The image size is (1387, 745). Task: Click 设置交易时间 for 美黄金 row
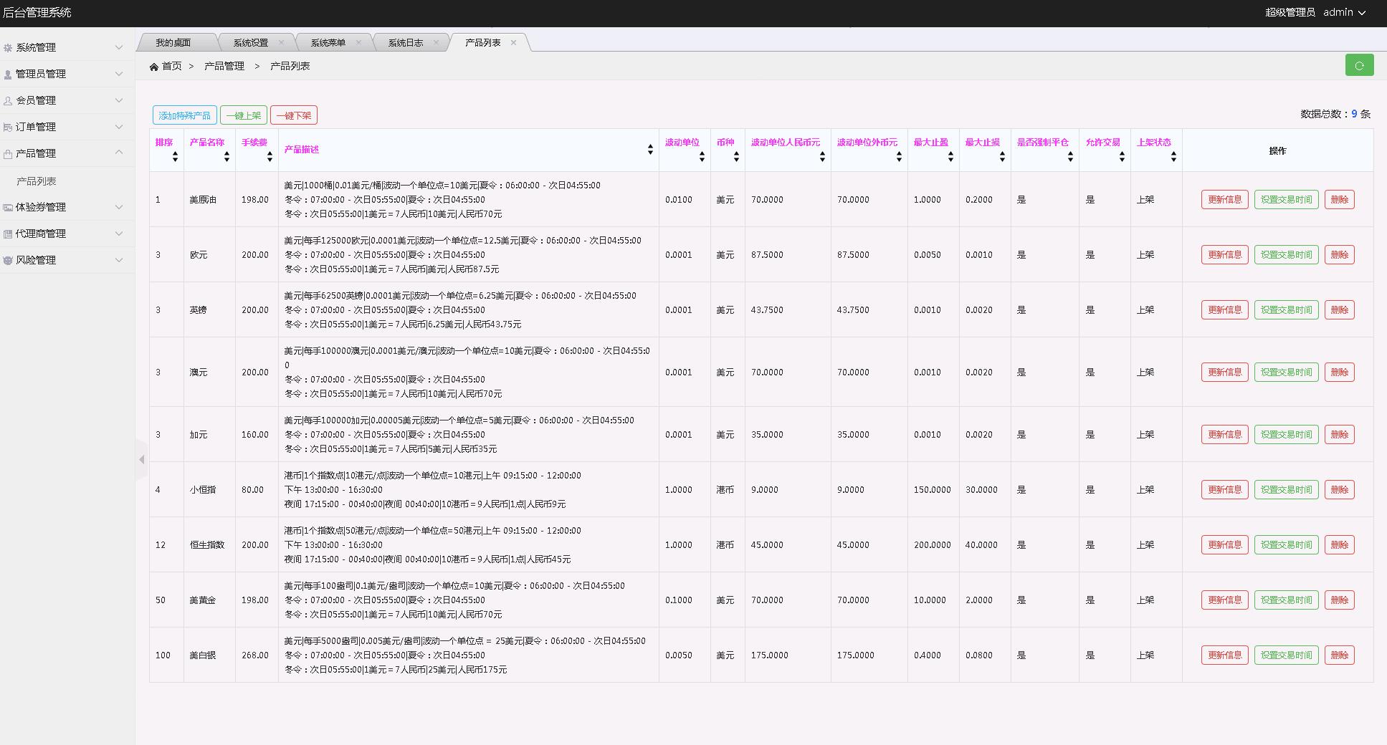pos(1287,600)
